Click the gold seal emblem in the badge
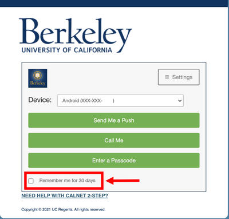Image resolution: width=229 pixels, height=219 pixels. tap(38, 75)
